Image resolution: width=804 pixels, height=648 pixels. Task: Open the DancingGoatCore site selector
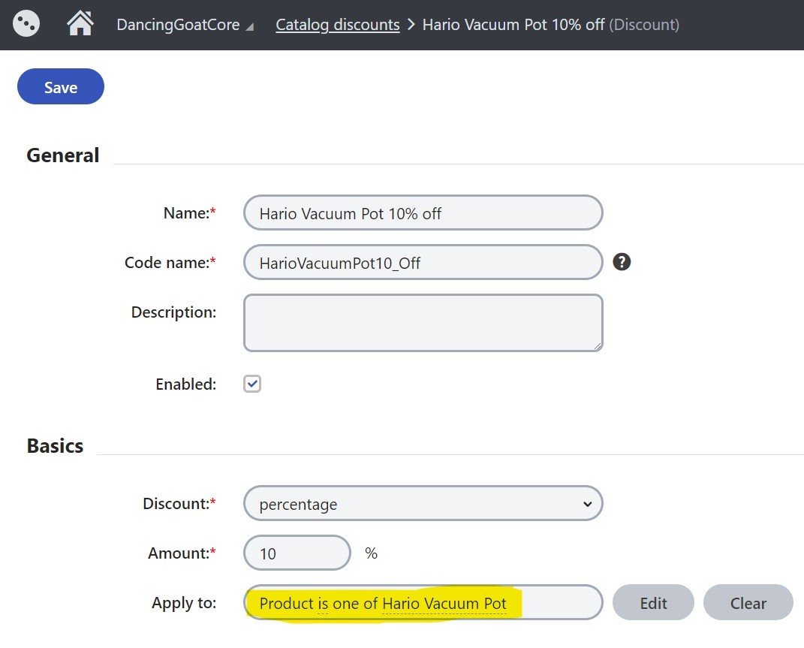pos(185,25)
